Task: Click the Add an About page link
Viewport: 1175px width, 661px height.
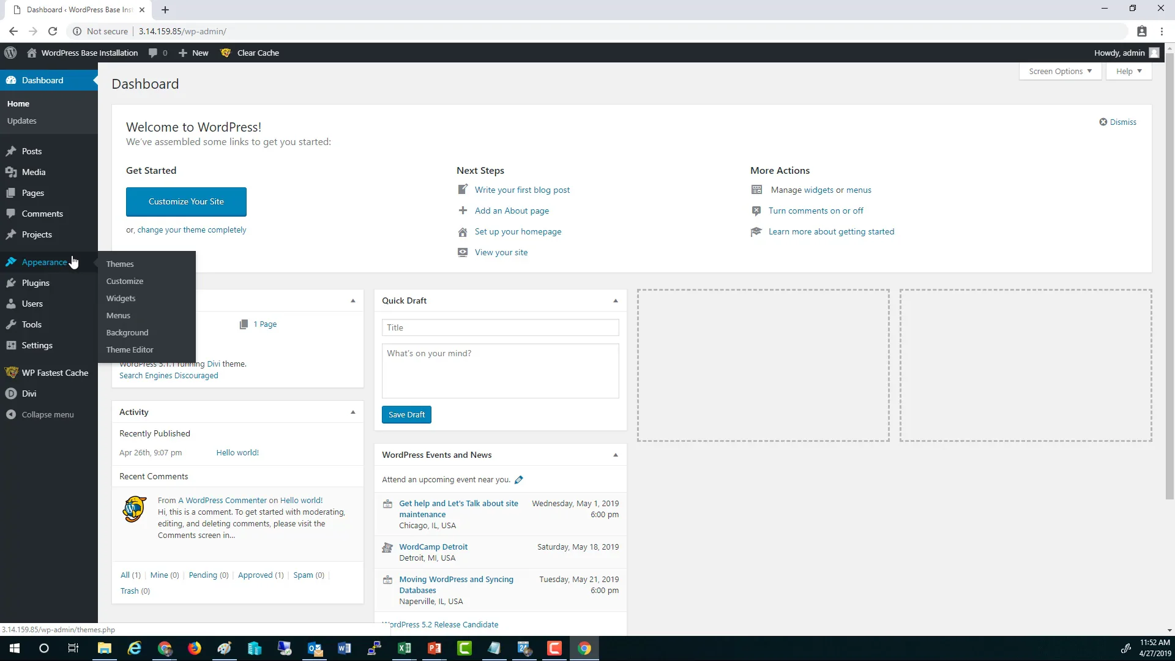Action: pyautogui.click(x=512, y=211)
